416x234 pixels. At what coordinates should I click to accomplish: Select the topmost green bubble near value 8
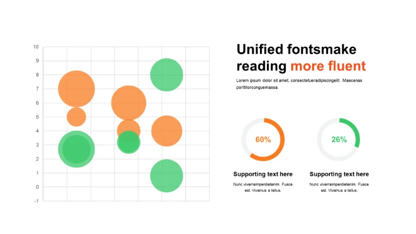pos(166,75)
